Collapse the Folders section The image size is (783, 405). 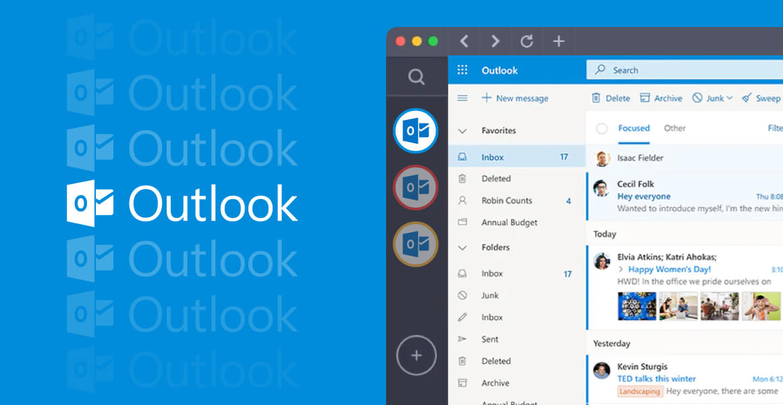(463, 247)
